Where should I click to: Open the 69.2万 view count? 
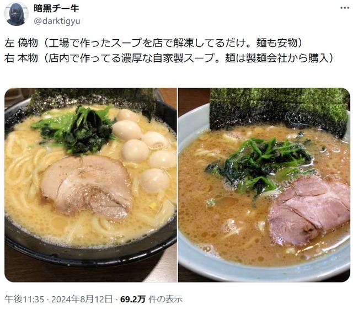click(x=133, y=299)
